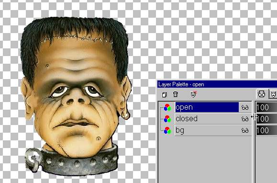277x183 pixels.
Task: Click the raster icon of the open layer
Action: click(167, 107)
